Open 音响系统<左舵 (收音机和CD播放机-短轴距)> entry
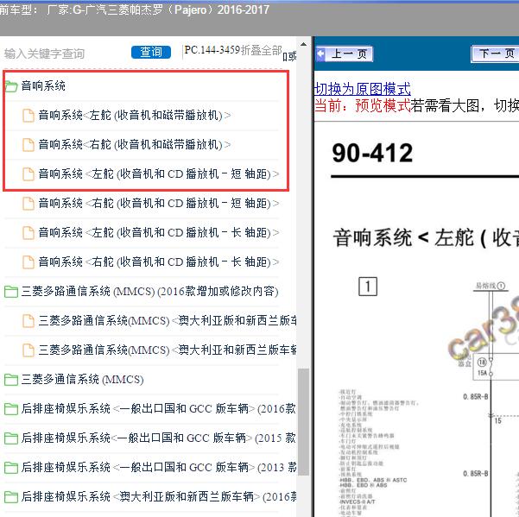The height and width of the screenshot is (517, 519). click(159, 173)
